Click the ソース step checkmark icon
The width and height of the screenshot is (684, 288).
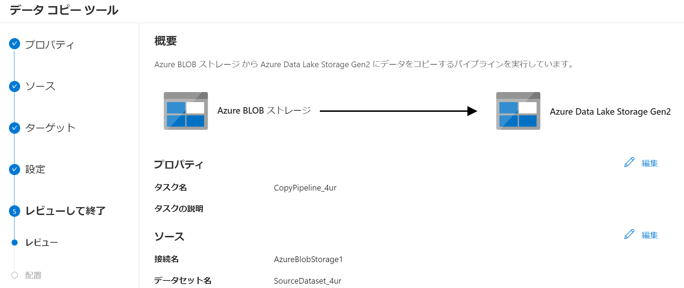(x=14, y=86)
